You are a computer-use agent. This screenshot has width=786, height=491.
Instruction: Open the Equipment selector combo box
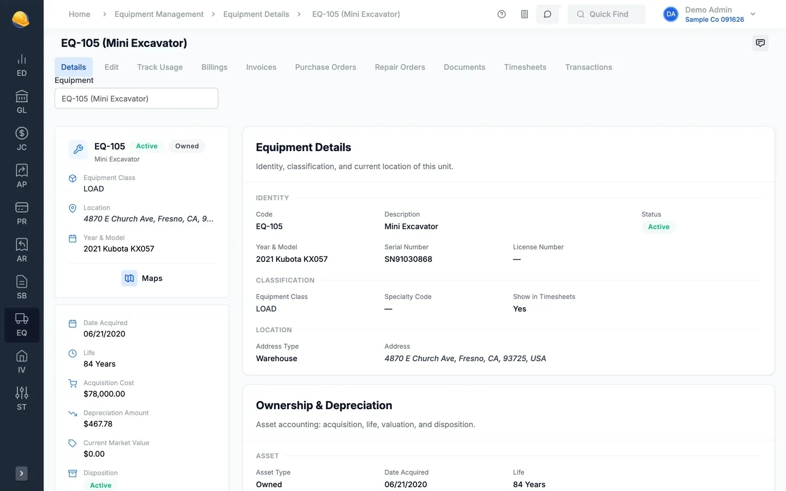pos(136,98)
